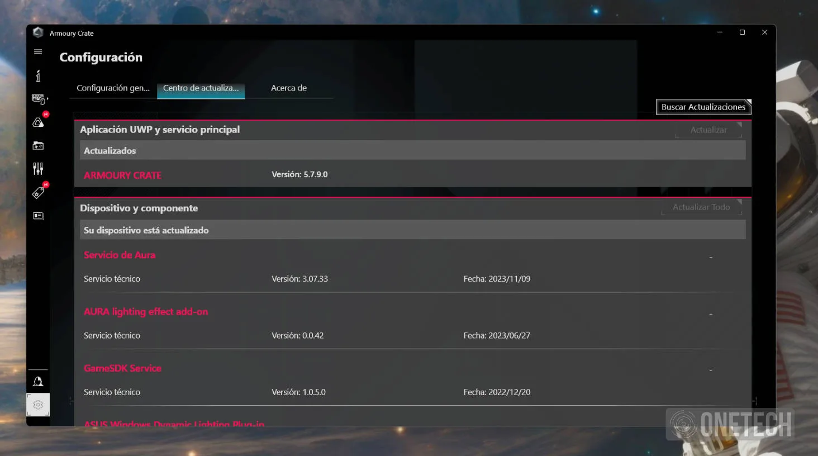
Task: Close the Armoury Crate window
Action: pos(764,32)
